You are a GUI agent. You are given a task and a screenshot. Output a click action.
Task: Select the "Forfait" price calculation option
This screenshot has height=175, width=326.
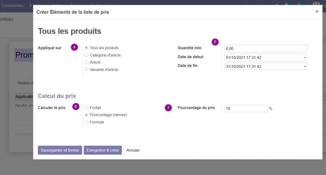point(86,107)
